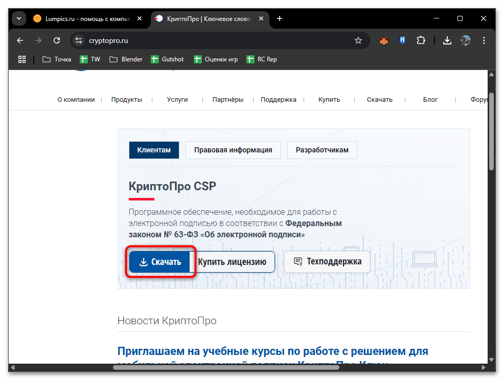Viewport: 504px width, 380px height.
Task: Close the КриптоПро tab
Action: pyautogui.click(x=261, y=18)
